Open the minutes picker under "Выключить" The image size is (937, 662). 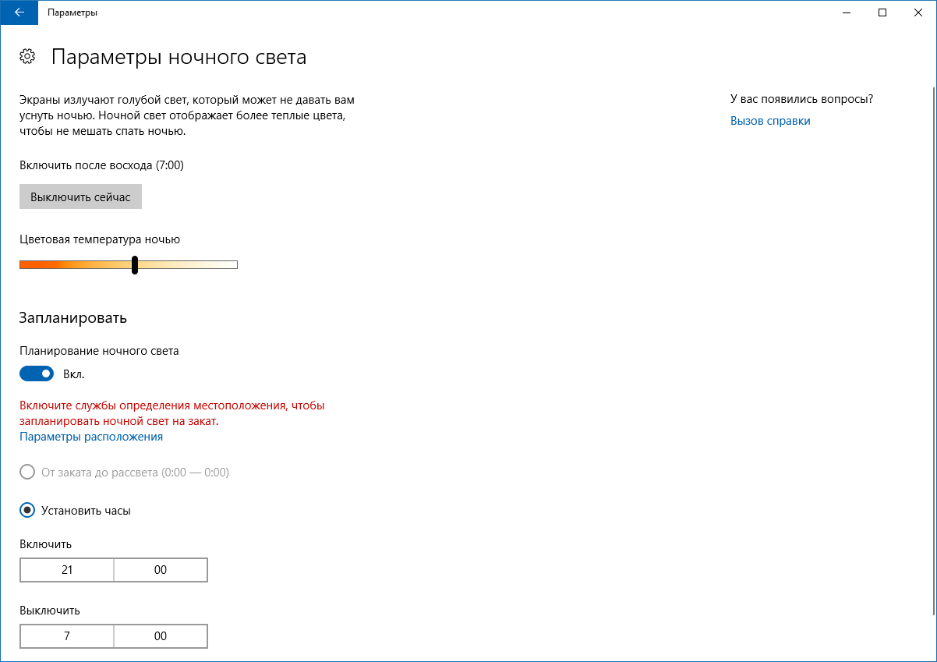161,636
